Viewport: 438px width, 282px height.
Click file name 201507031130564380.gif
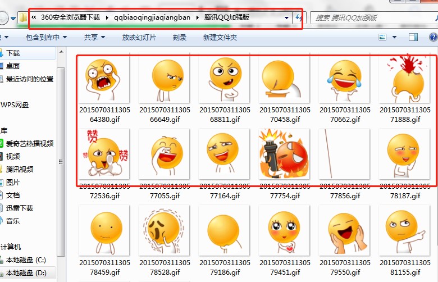pos(105,115)
